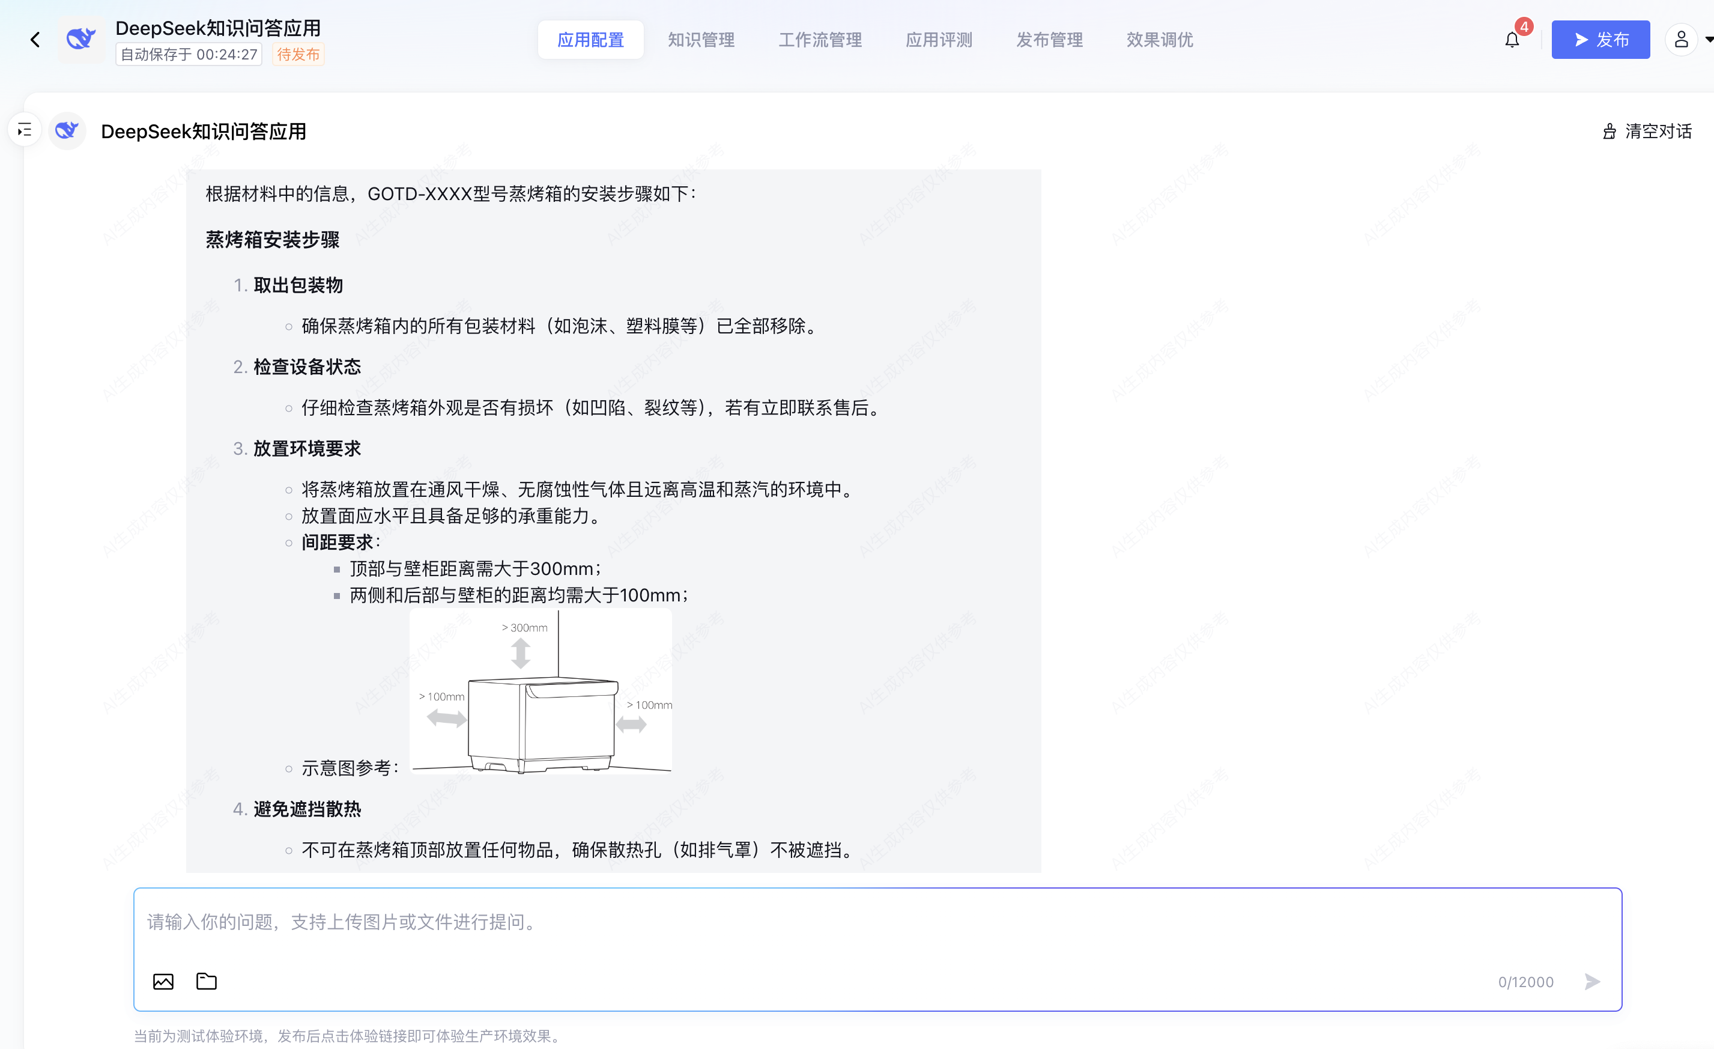Click the upload file folder icon
The image size is (1714, 1049).
pos(207,982)
